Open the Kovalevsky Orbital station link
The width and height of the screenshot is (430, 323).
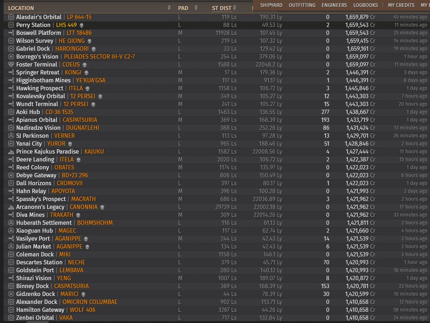point(41,96)
